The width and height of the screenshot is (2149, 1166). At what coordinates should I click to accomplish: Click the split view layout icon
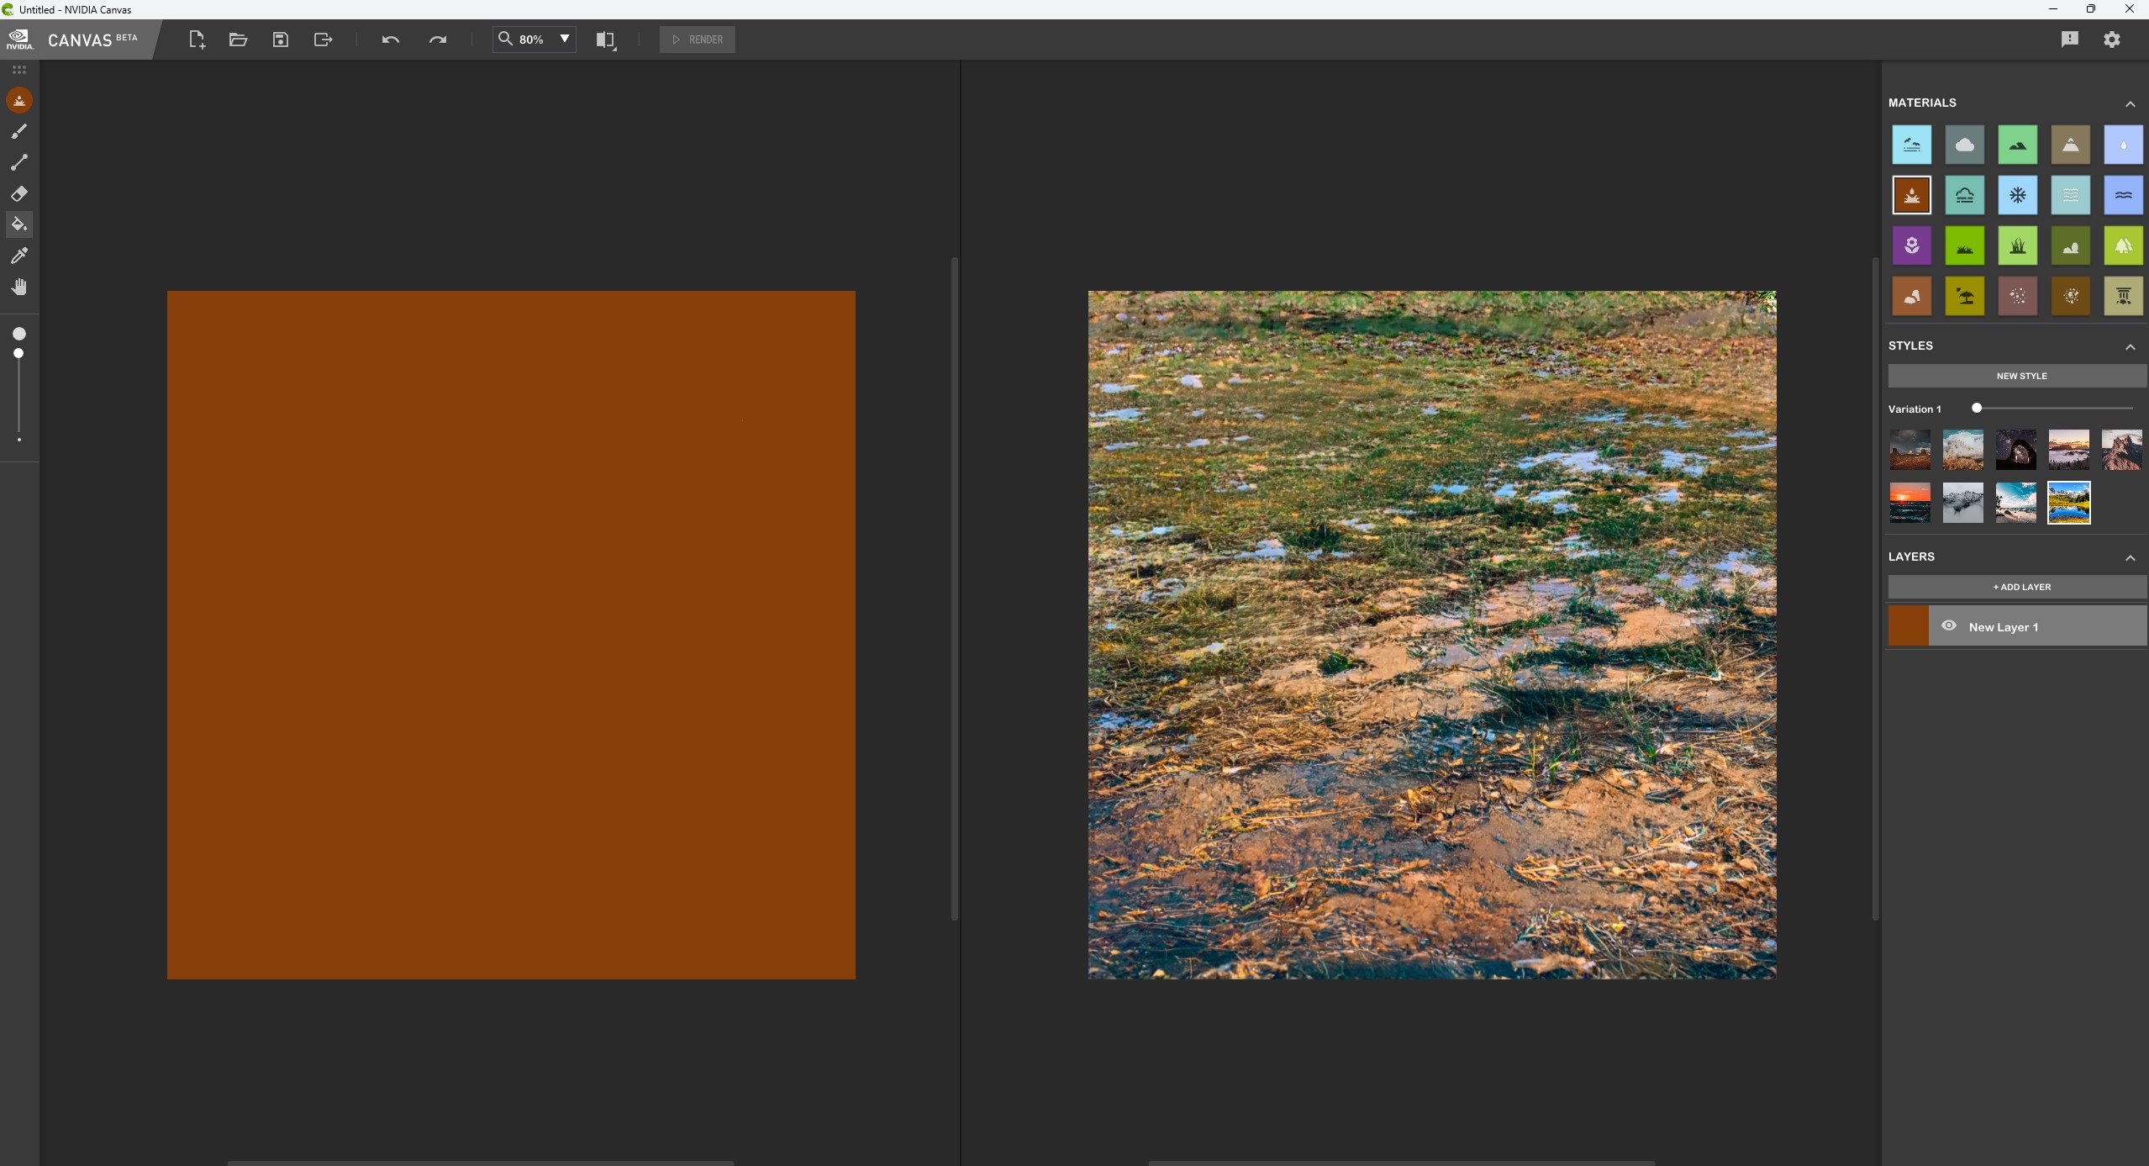click(605, 40)
